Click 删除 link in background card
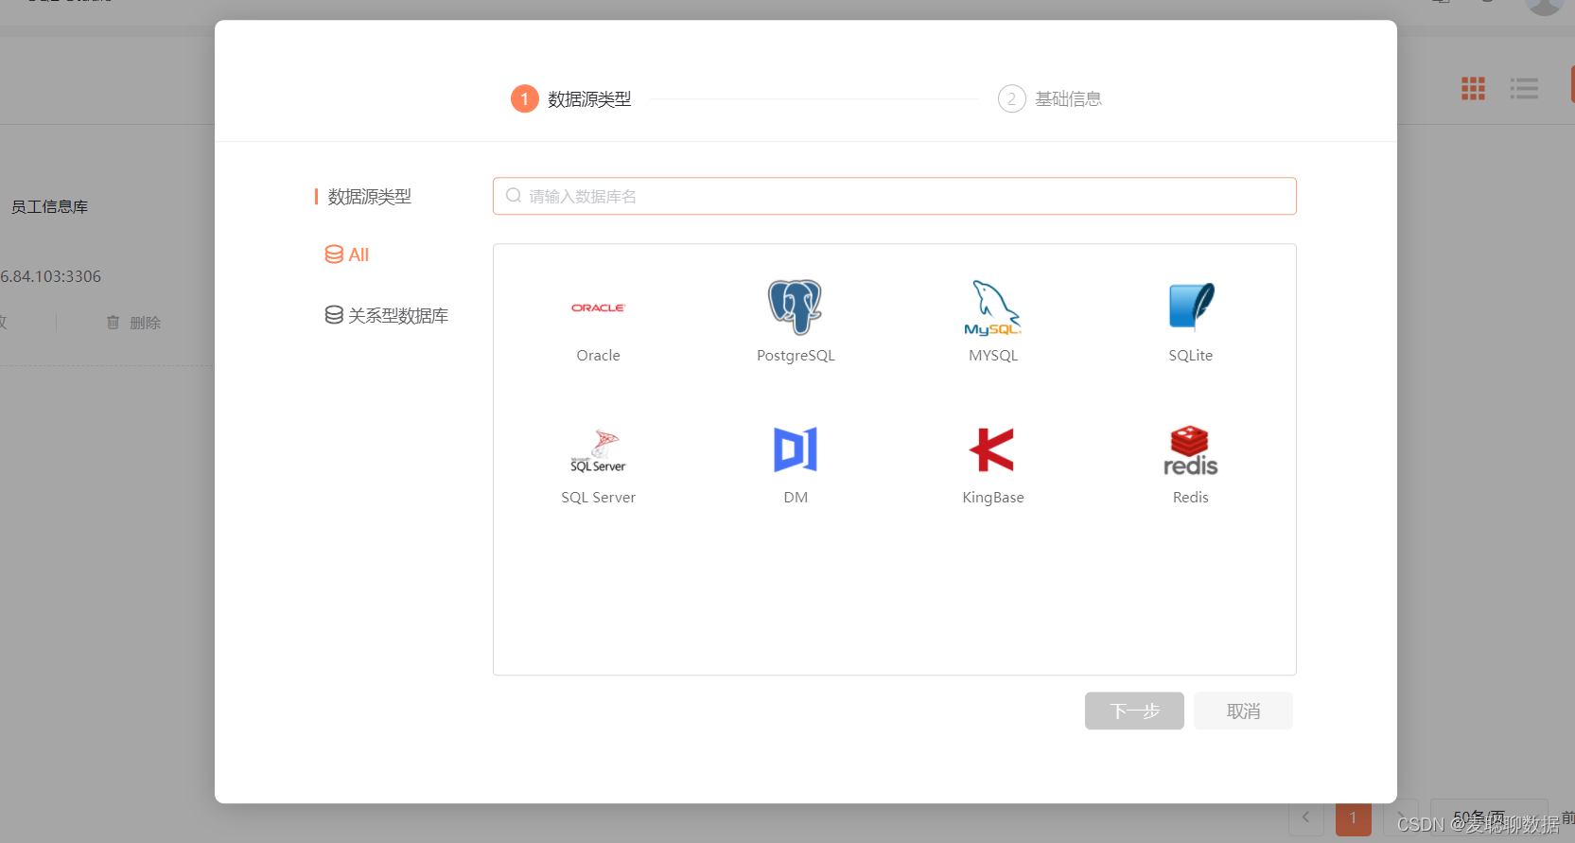Screen dimensions: 1575x843 (145, 323)
